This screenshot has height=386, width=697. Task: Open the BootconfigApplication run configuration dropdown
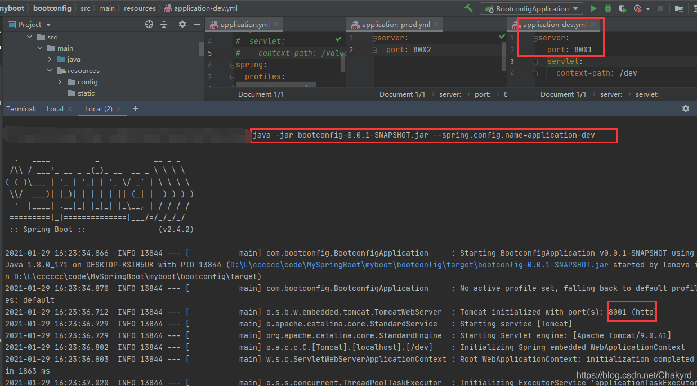(531, 8)
